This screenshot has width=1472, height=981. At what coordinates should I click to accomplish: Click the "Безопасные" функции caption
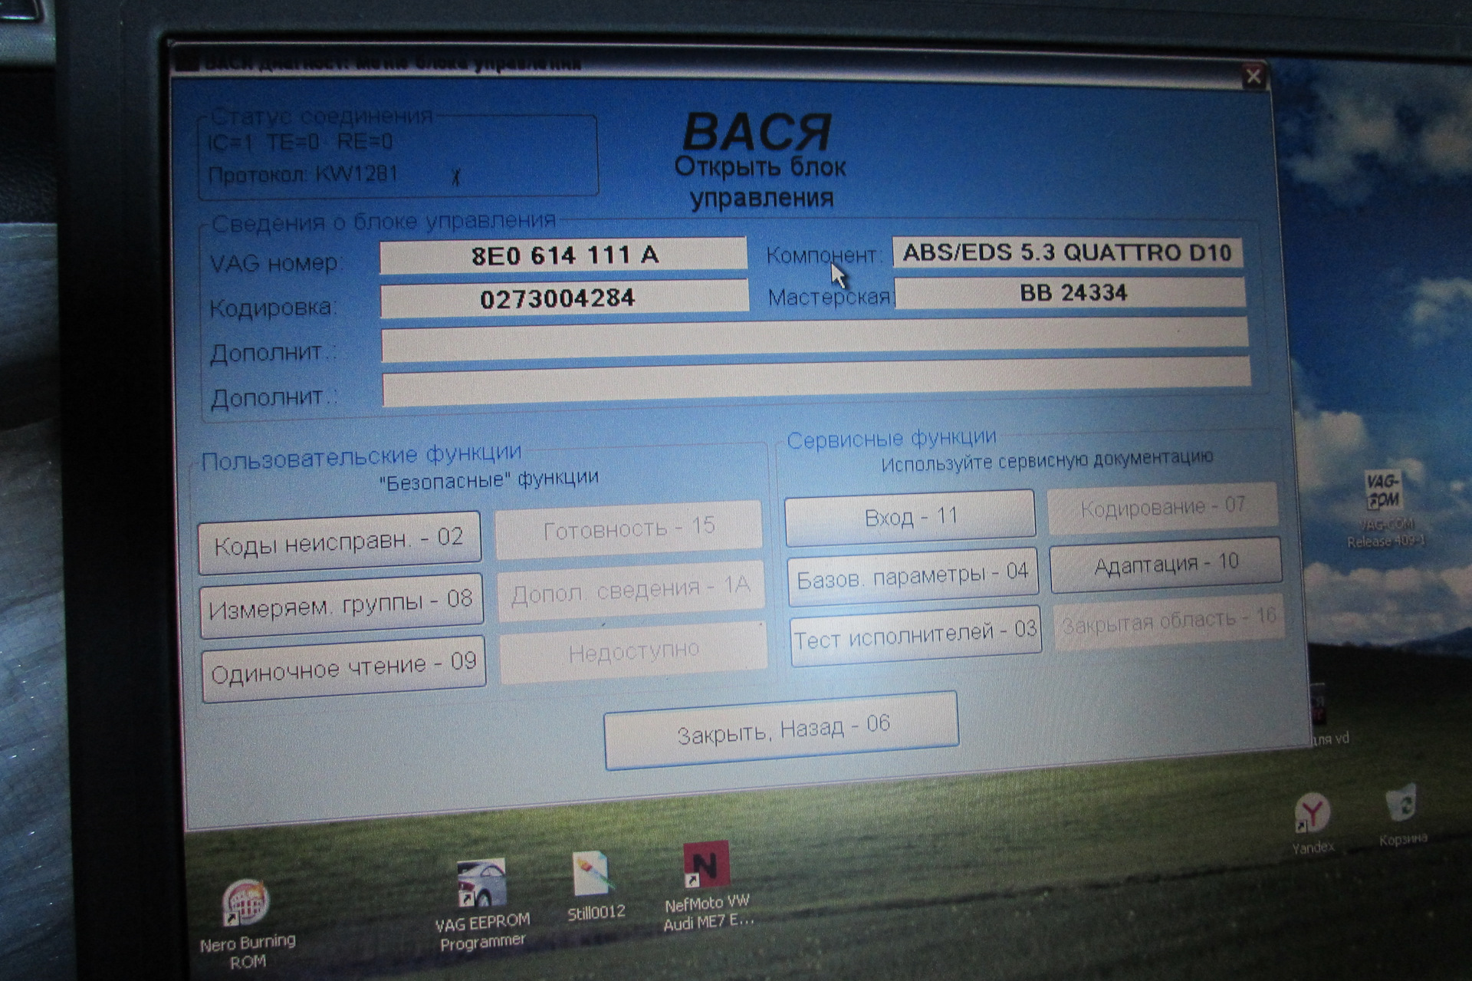[489, 480]
